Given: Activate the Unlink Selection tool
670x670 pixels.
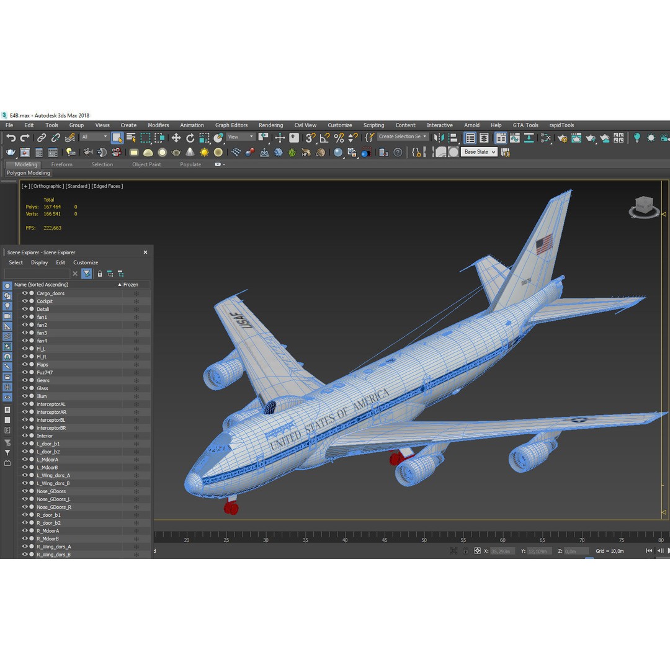Looking at the screenshot, I should pyautogui.click(x=56, y=138).
